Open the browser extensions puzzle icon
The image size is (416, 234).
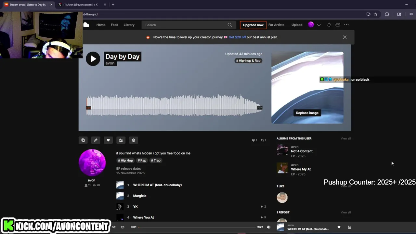(x=387, y=14)
